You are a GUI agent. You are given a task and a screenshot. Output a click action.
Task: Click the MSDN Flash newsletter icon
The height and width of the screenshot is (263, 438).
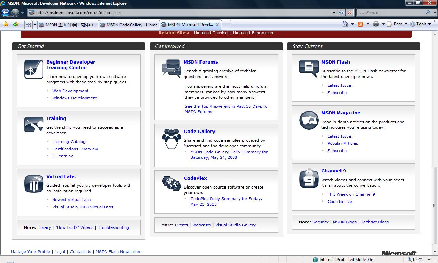(309, 68)
